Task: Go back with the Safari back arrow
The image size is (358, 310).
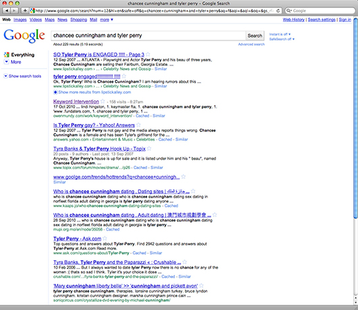Action: click(x=7, y=11)
